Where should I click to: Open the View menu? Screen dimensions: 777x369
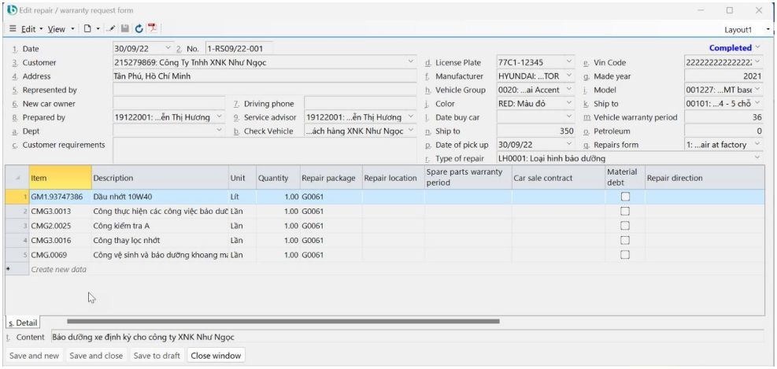pyautogui.click(x=60, y=29)
